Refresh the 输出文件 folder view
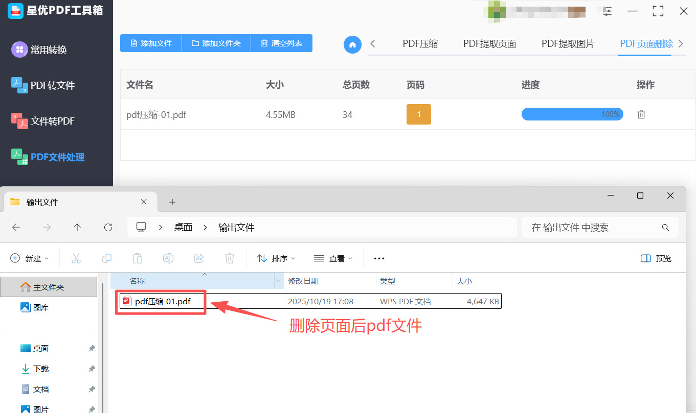696x413 pixels. pos(108,227)
